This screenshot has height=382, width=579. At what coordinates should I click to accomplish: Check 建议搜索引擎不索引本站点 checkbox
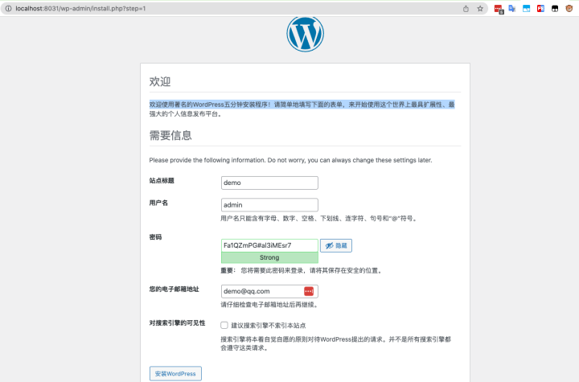pyautogui.click(x=224, y=325)
